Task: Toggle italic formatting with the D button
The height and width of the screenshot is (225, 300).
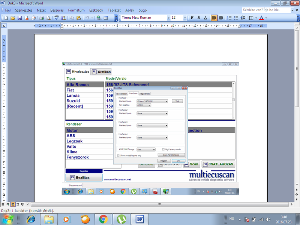Action: point(199,18)
